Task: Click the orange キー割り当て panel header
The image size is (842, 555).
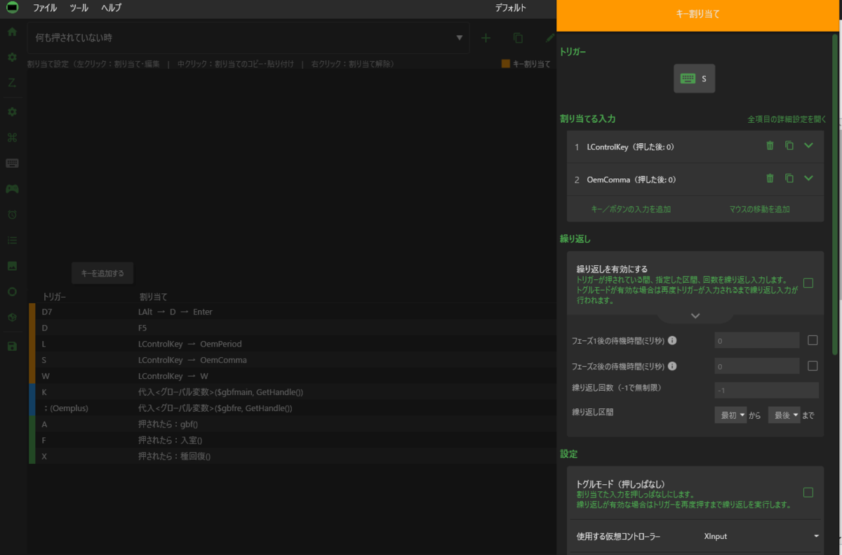Action: (697, 15)
